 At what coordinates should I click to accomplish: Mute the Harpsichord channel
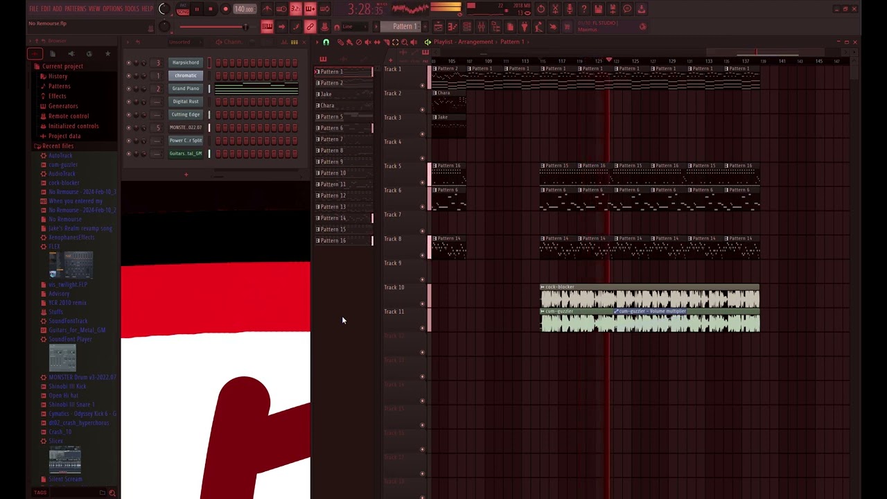[128, 62]
